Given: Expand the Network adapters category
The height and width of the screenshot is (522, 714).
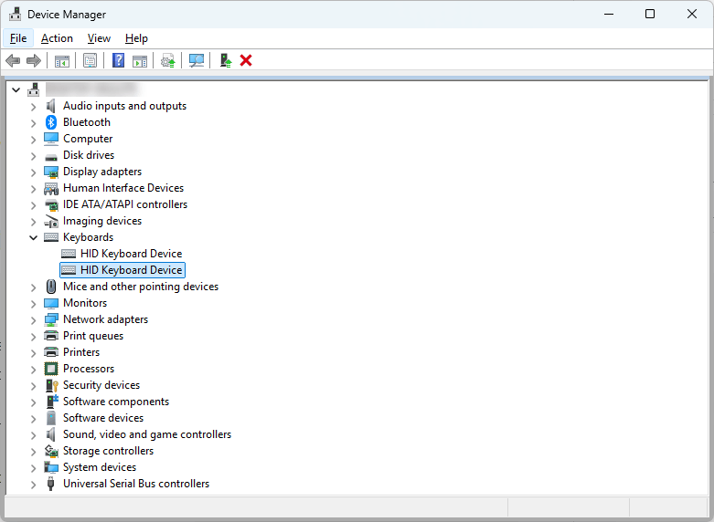Looking at the screenshot, I should click(34, 319).
